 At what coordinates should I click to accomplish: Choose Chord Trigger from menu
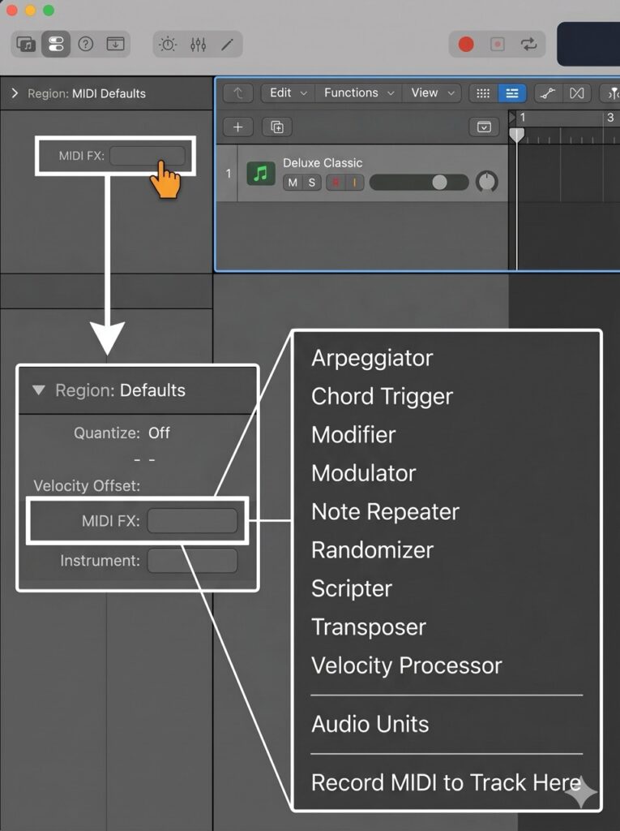[383, 396]
